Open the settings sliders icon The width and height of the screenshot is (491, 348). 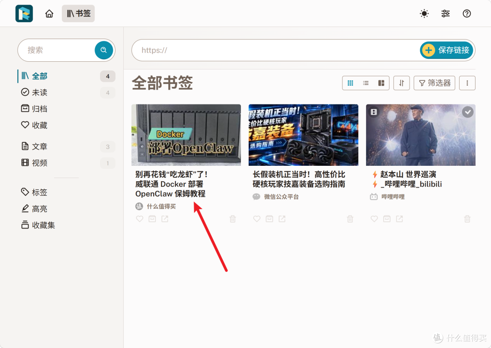pos(445,14)
